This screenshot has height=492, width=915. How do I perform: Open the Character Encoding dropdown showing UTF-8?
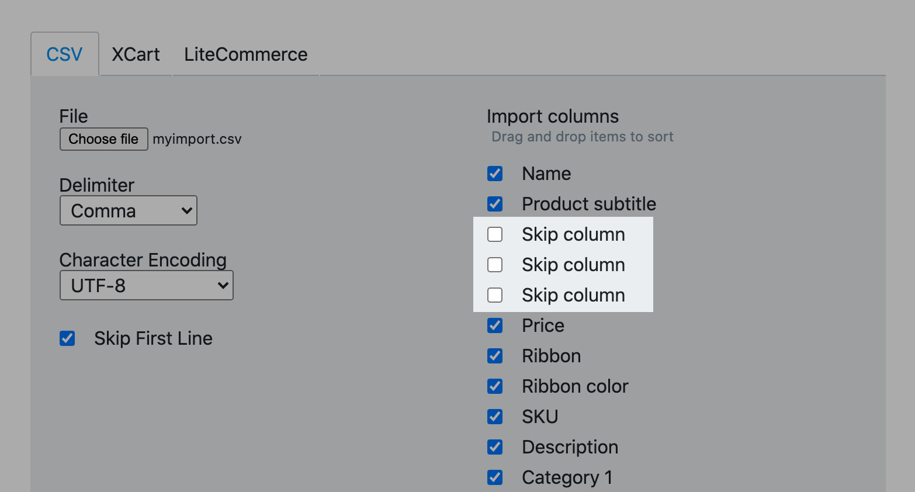click(146, 285)
